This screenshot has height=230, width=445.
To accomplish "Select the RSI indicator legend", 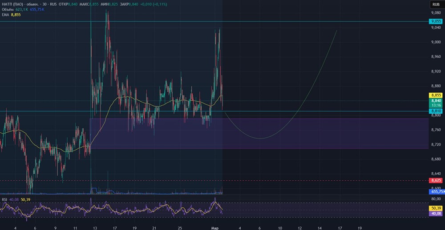I will coord(4,200).
